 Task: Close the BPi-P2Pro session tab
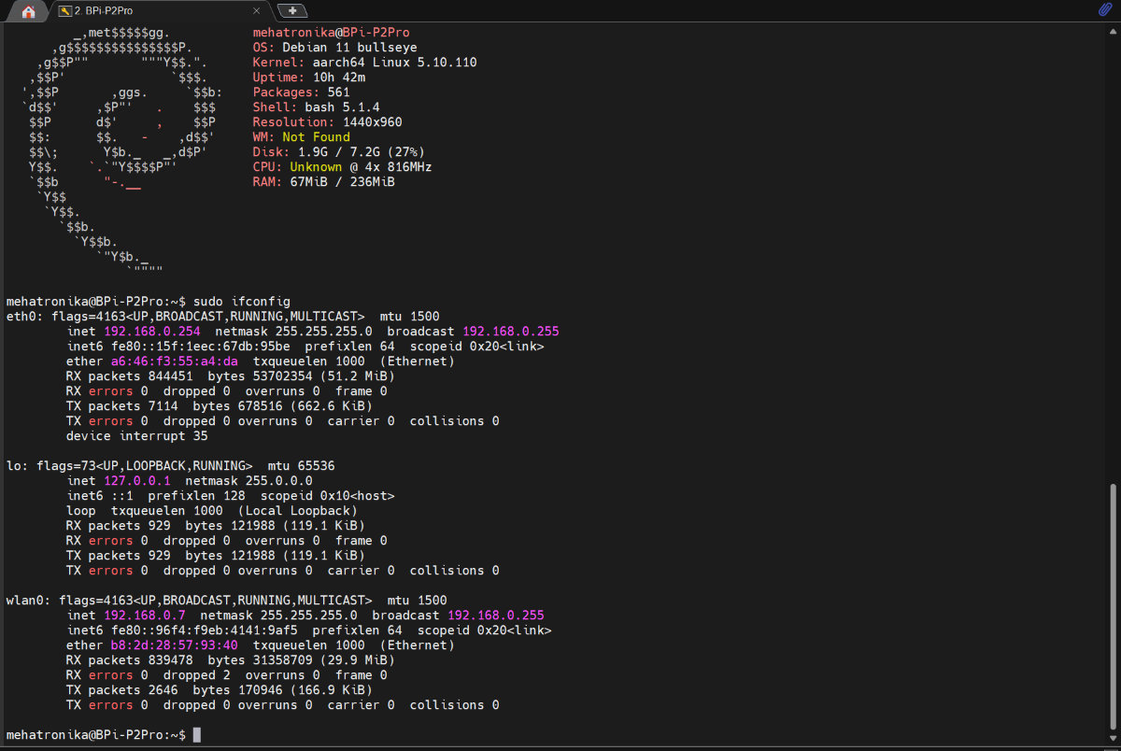(x=257, y=11)
